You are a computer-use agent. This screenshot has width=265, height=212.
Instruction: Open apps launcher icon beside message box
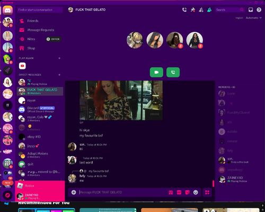(x=207, y=192)
